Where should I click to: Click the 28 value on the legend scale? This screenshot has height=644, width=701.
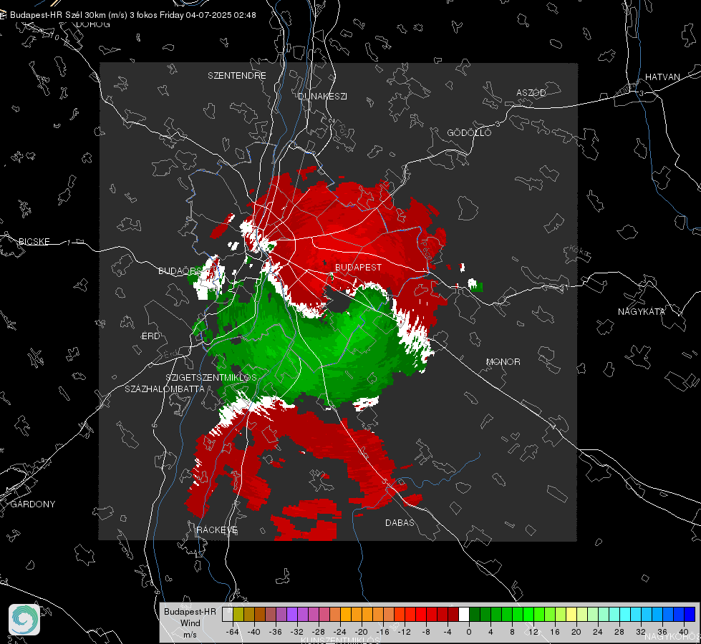tap(619, 632)
